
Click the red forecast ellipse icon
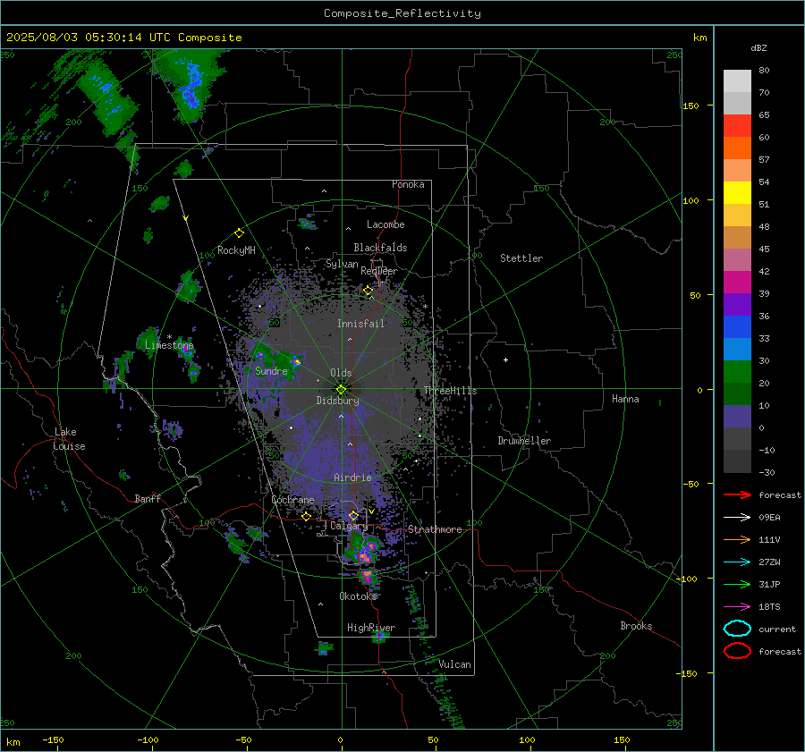(737, 651)
